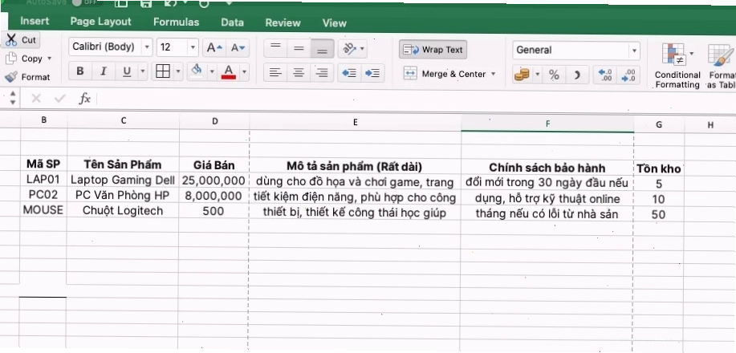Select column E header
The width and height of the screenshot is (736, 353).
click(x=356, y=122)
